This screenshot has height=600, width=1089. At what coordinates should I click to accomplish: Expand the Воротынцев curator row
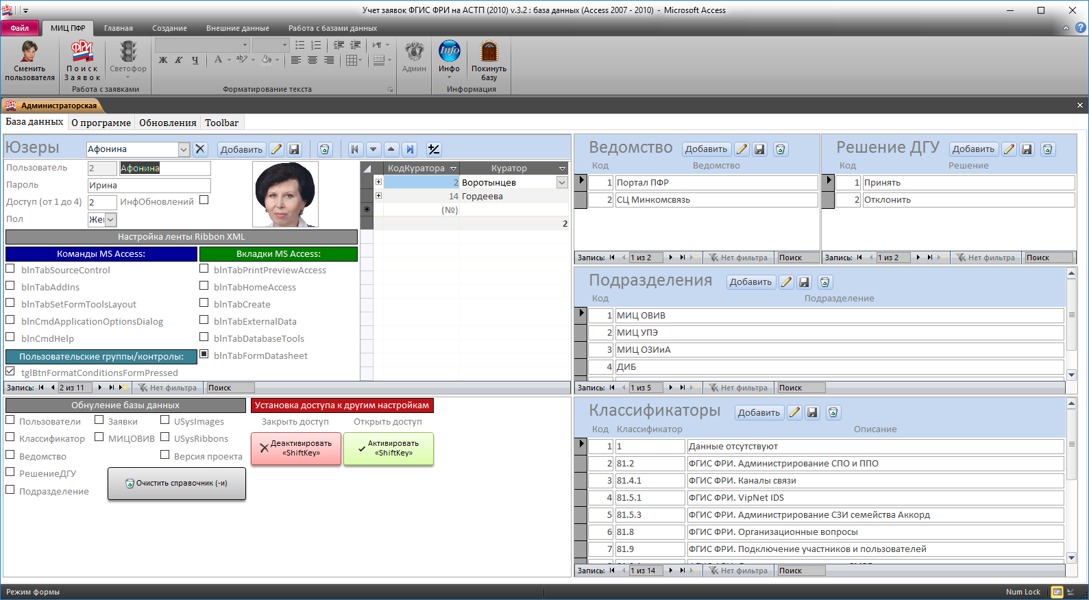tap(378, 182)
